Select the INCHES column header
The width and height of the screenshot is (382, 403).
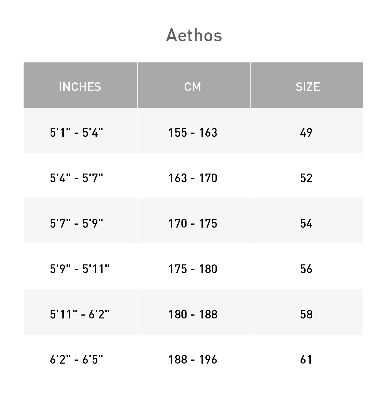[x=80, y=87]
